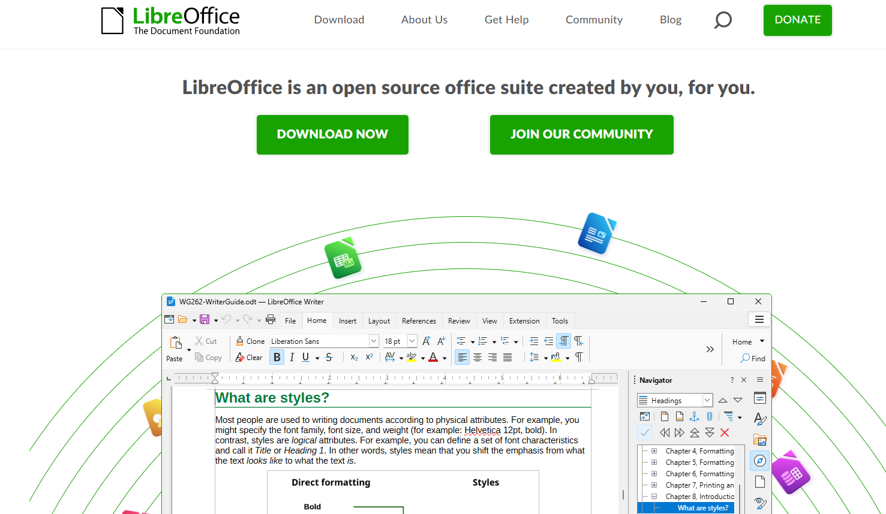The width and height of the screenshot is (886, 514).
Task: Toggle Strikethrough formatting
Action: click(x=329, y=357)
